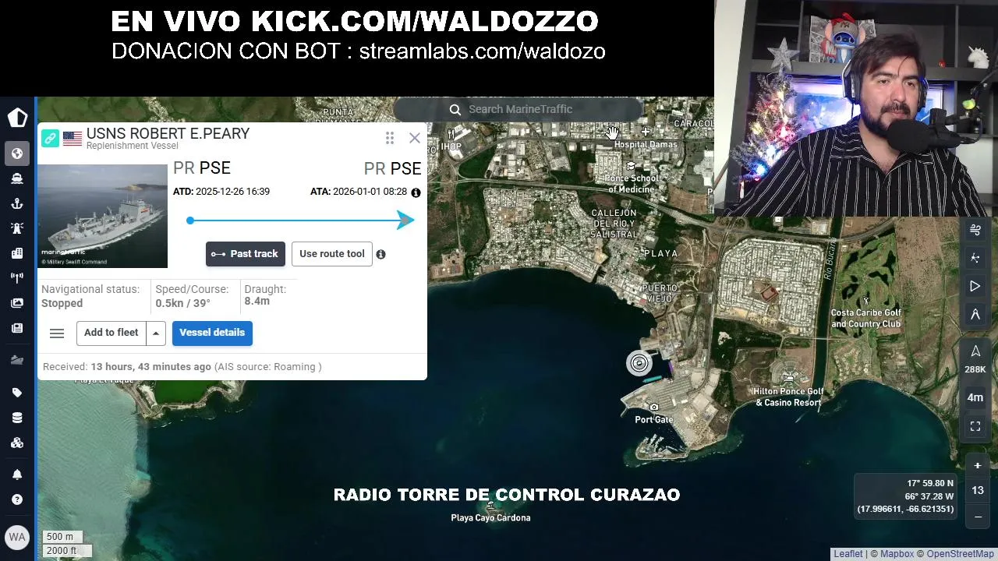Select the distance measuring compass tool
This screenshot has height=561, width=998.
point(975,314)
